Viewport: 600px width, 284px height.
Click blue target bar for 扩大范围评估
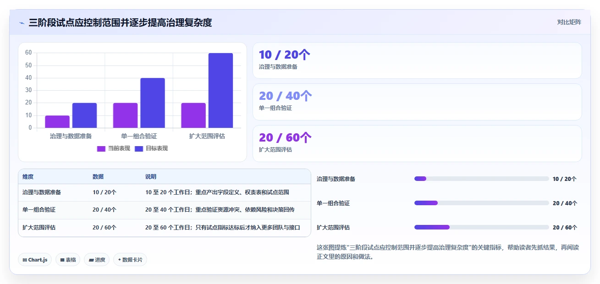[220, 91]
